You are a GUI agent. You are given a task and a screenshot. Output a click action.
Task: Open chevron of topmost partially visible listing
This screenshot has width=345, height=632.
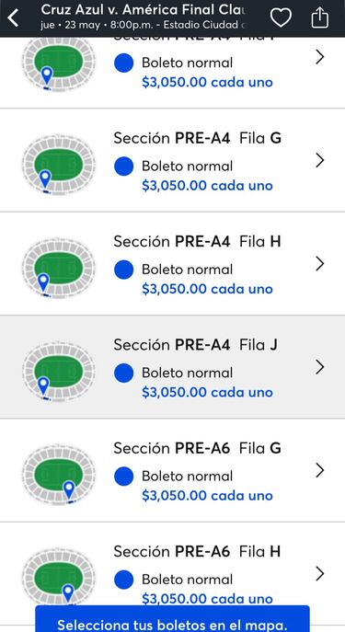[319, 57]
